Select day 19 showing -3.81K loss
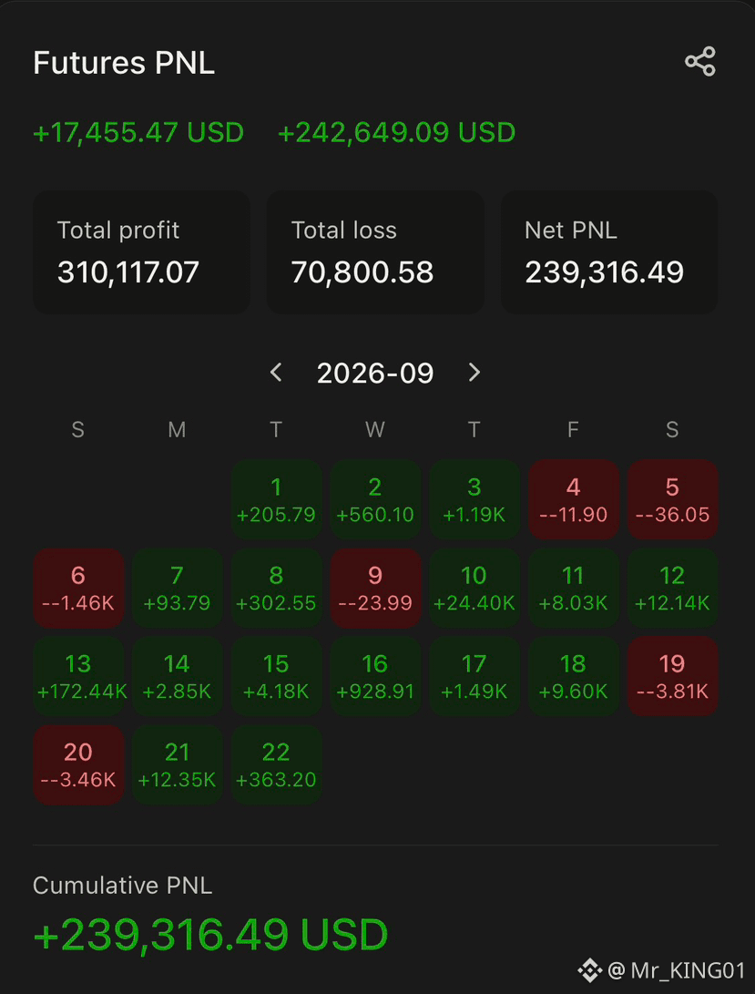The height and width of the screenshot is (994, 755). tap(672, 676)
